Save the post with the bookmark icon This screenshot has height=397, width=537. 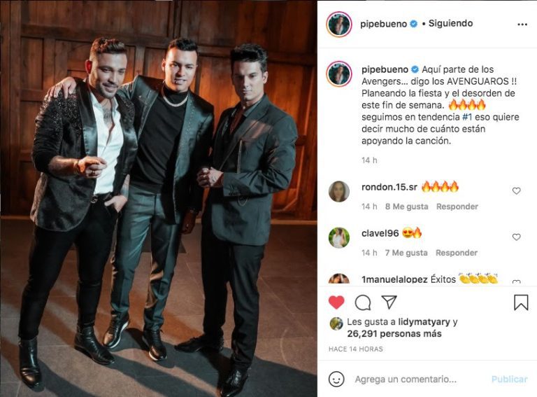click(x=521, y=302)
